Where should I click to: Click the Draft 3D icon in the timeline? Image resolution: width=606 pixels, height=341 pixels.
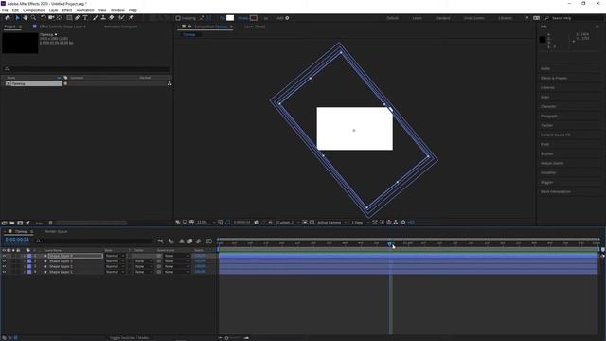pos(170,242)
